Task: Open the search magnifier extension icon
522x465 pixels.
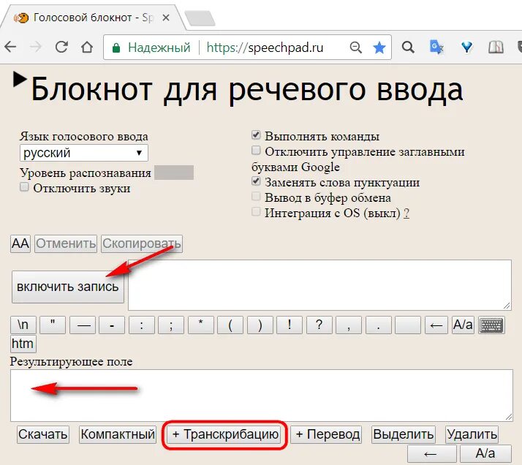Action: (408, 48)
